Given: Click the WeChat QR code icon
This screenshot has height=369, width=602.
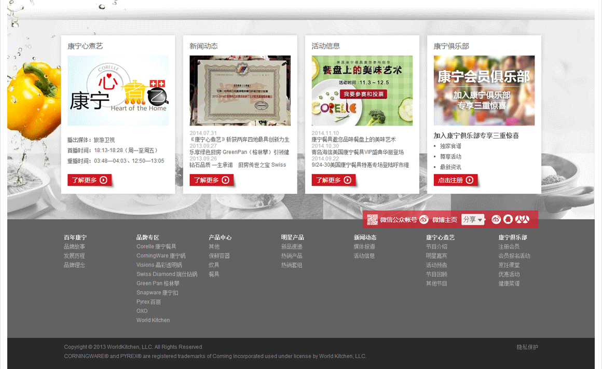Looking at the screenshot, I should click(x=372, y=220).
